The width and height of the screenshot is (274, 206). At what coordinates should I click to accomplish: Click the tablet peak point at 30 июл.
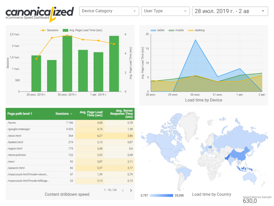[x=195, y=40]
